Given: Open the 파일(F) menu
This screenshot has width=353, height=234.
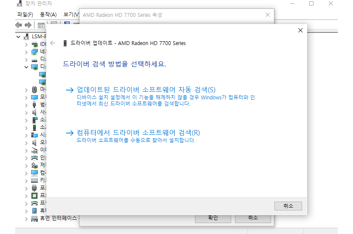Looking at the screenshot, I should coord(25,15).
